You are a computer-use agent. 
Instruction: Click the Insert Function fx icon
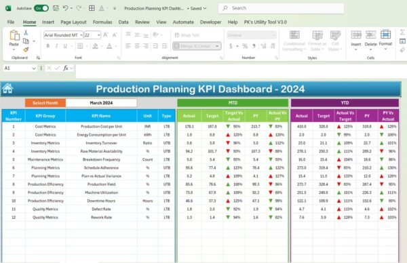tap(66, 68)
